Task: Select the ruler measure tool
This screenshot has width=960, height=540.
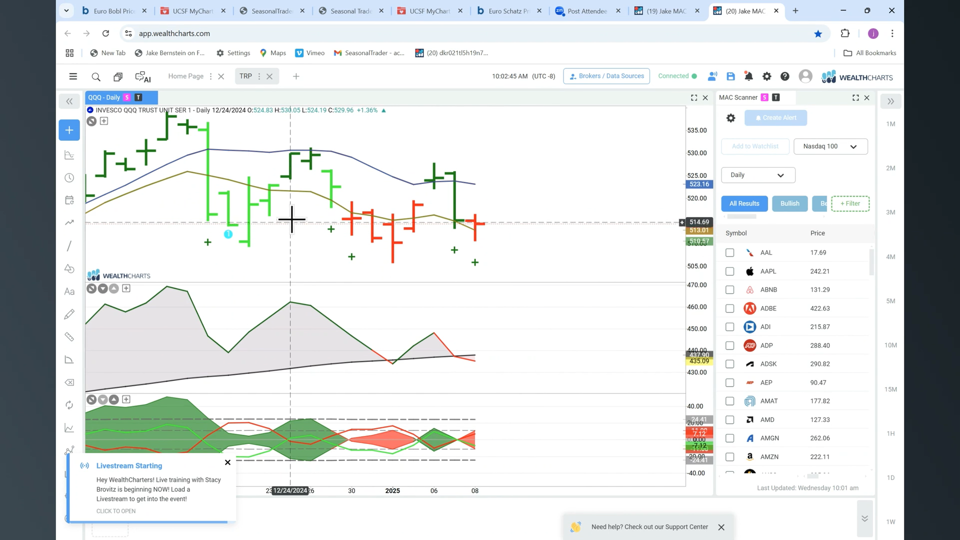Action: [x=69, y=337]
